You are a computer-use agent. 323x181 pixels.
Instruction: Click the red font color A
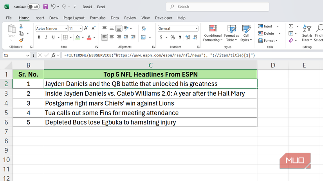pos(89,37)
